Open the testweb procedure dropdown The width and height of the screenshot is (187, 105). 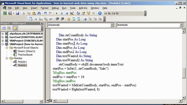coord(181,25)
